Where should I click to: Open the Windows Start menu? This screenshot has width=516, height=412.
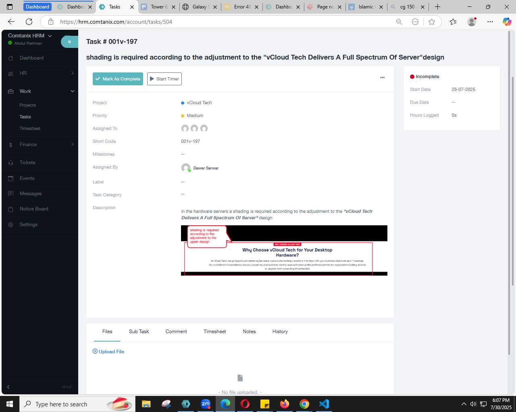10,404
